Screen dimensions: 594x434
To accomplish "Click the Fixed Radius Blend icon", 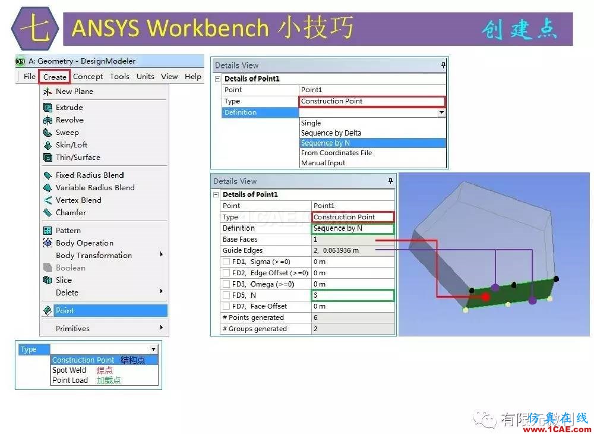I will tap(48, 175).
